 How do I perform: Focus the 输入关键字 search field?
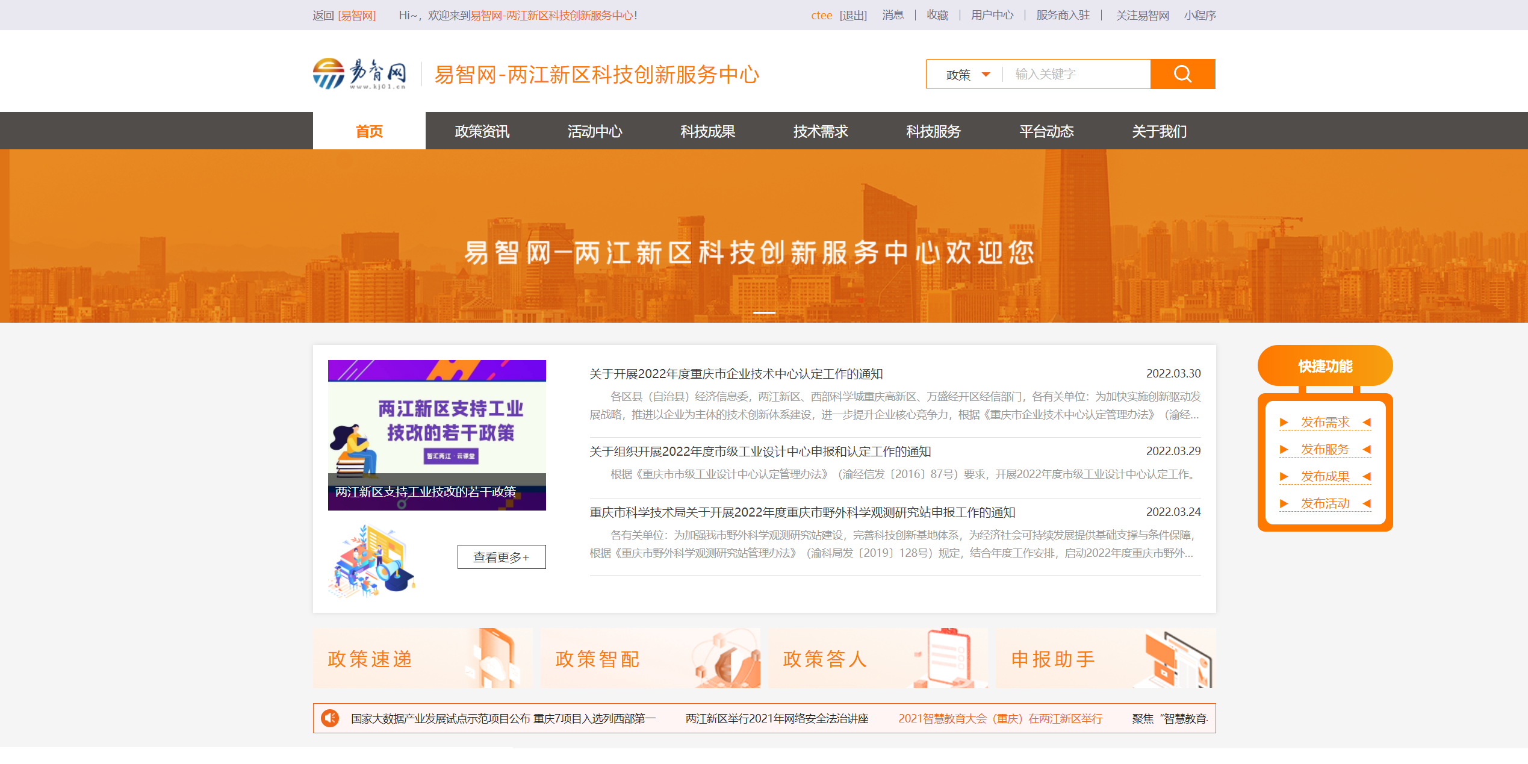coord(1076,74)
